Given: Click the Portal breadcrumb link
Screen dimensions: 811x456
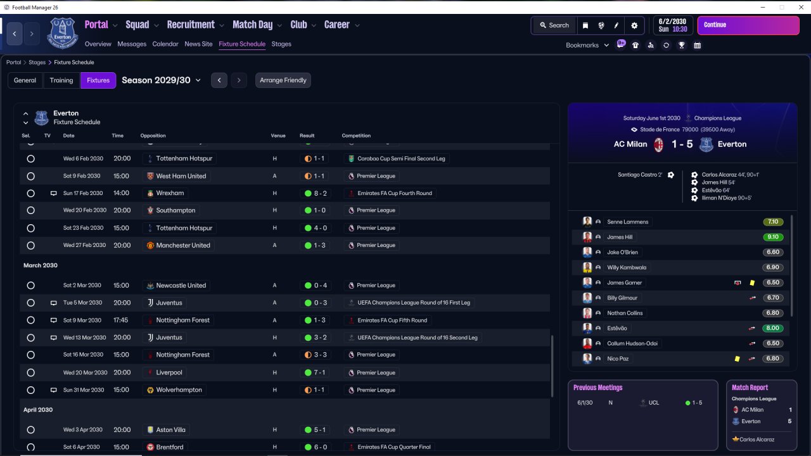Looking at the screenshot, I should point(14,63).
